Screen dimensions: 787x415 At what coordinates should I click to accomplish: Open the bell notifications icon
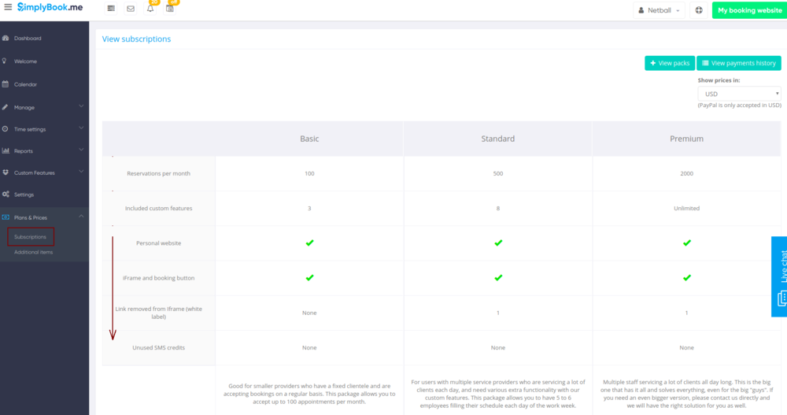click(150, 9)
